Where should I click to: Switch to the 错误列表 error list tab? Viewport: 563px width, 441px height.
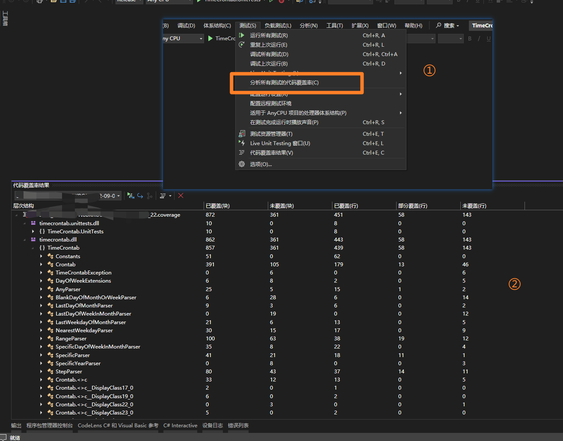(x=238, y=426)
